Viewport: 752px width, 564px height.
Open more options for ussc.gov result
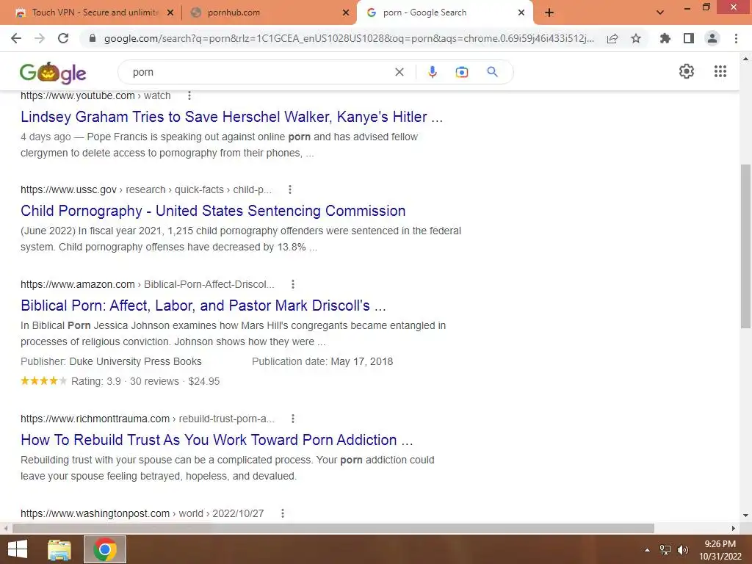point(289,189)
